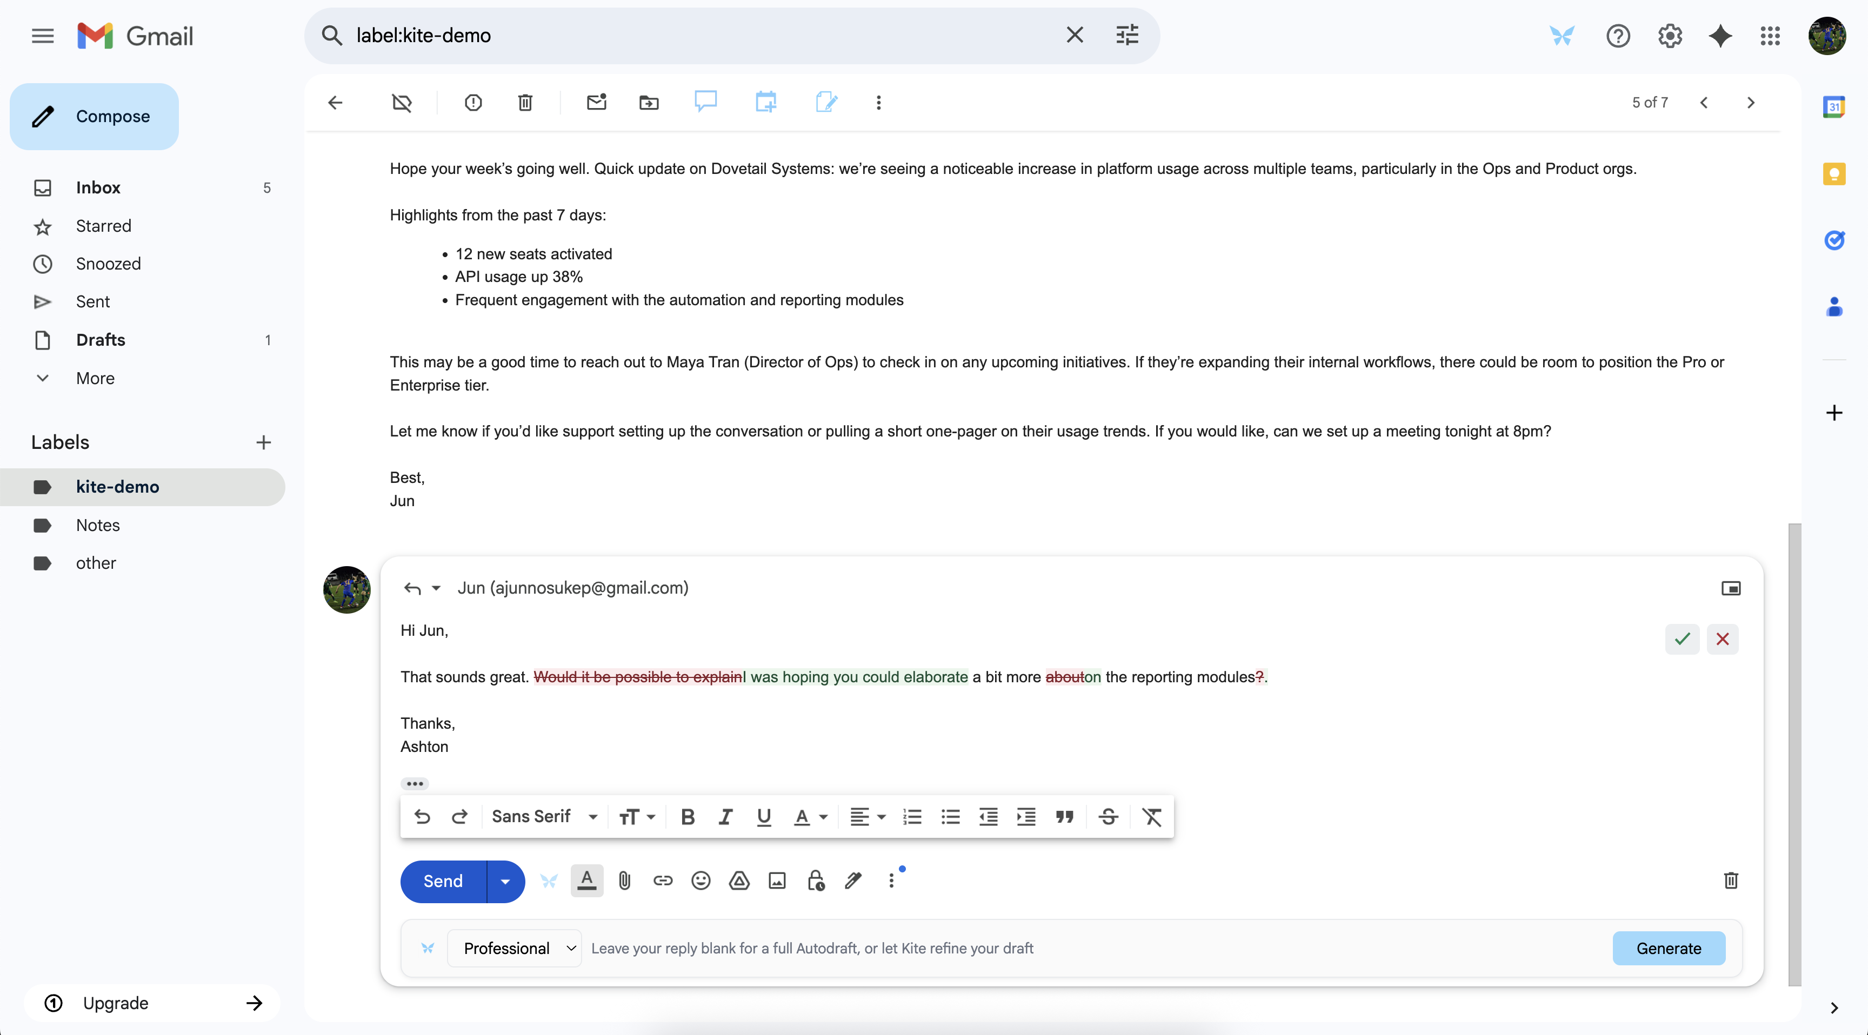
Task: Click the Report spam icon
Action: 473,102
